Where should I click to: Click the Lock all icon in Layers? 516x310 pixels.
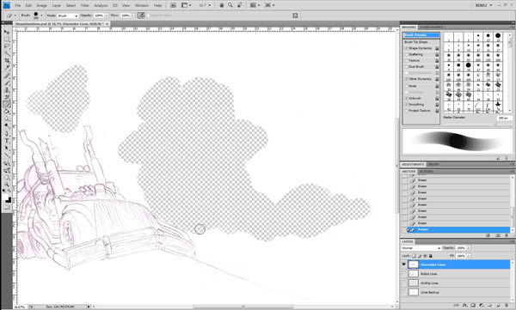point(431,256)
